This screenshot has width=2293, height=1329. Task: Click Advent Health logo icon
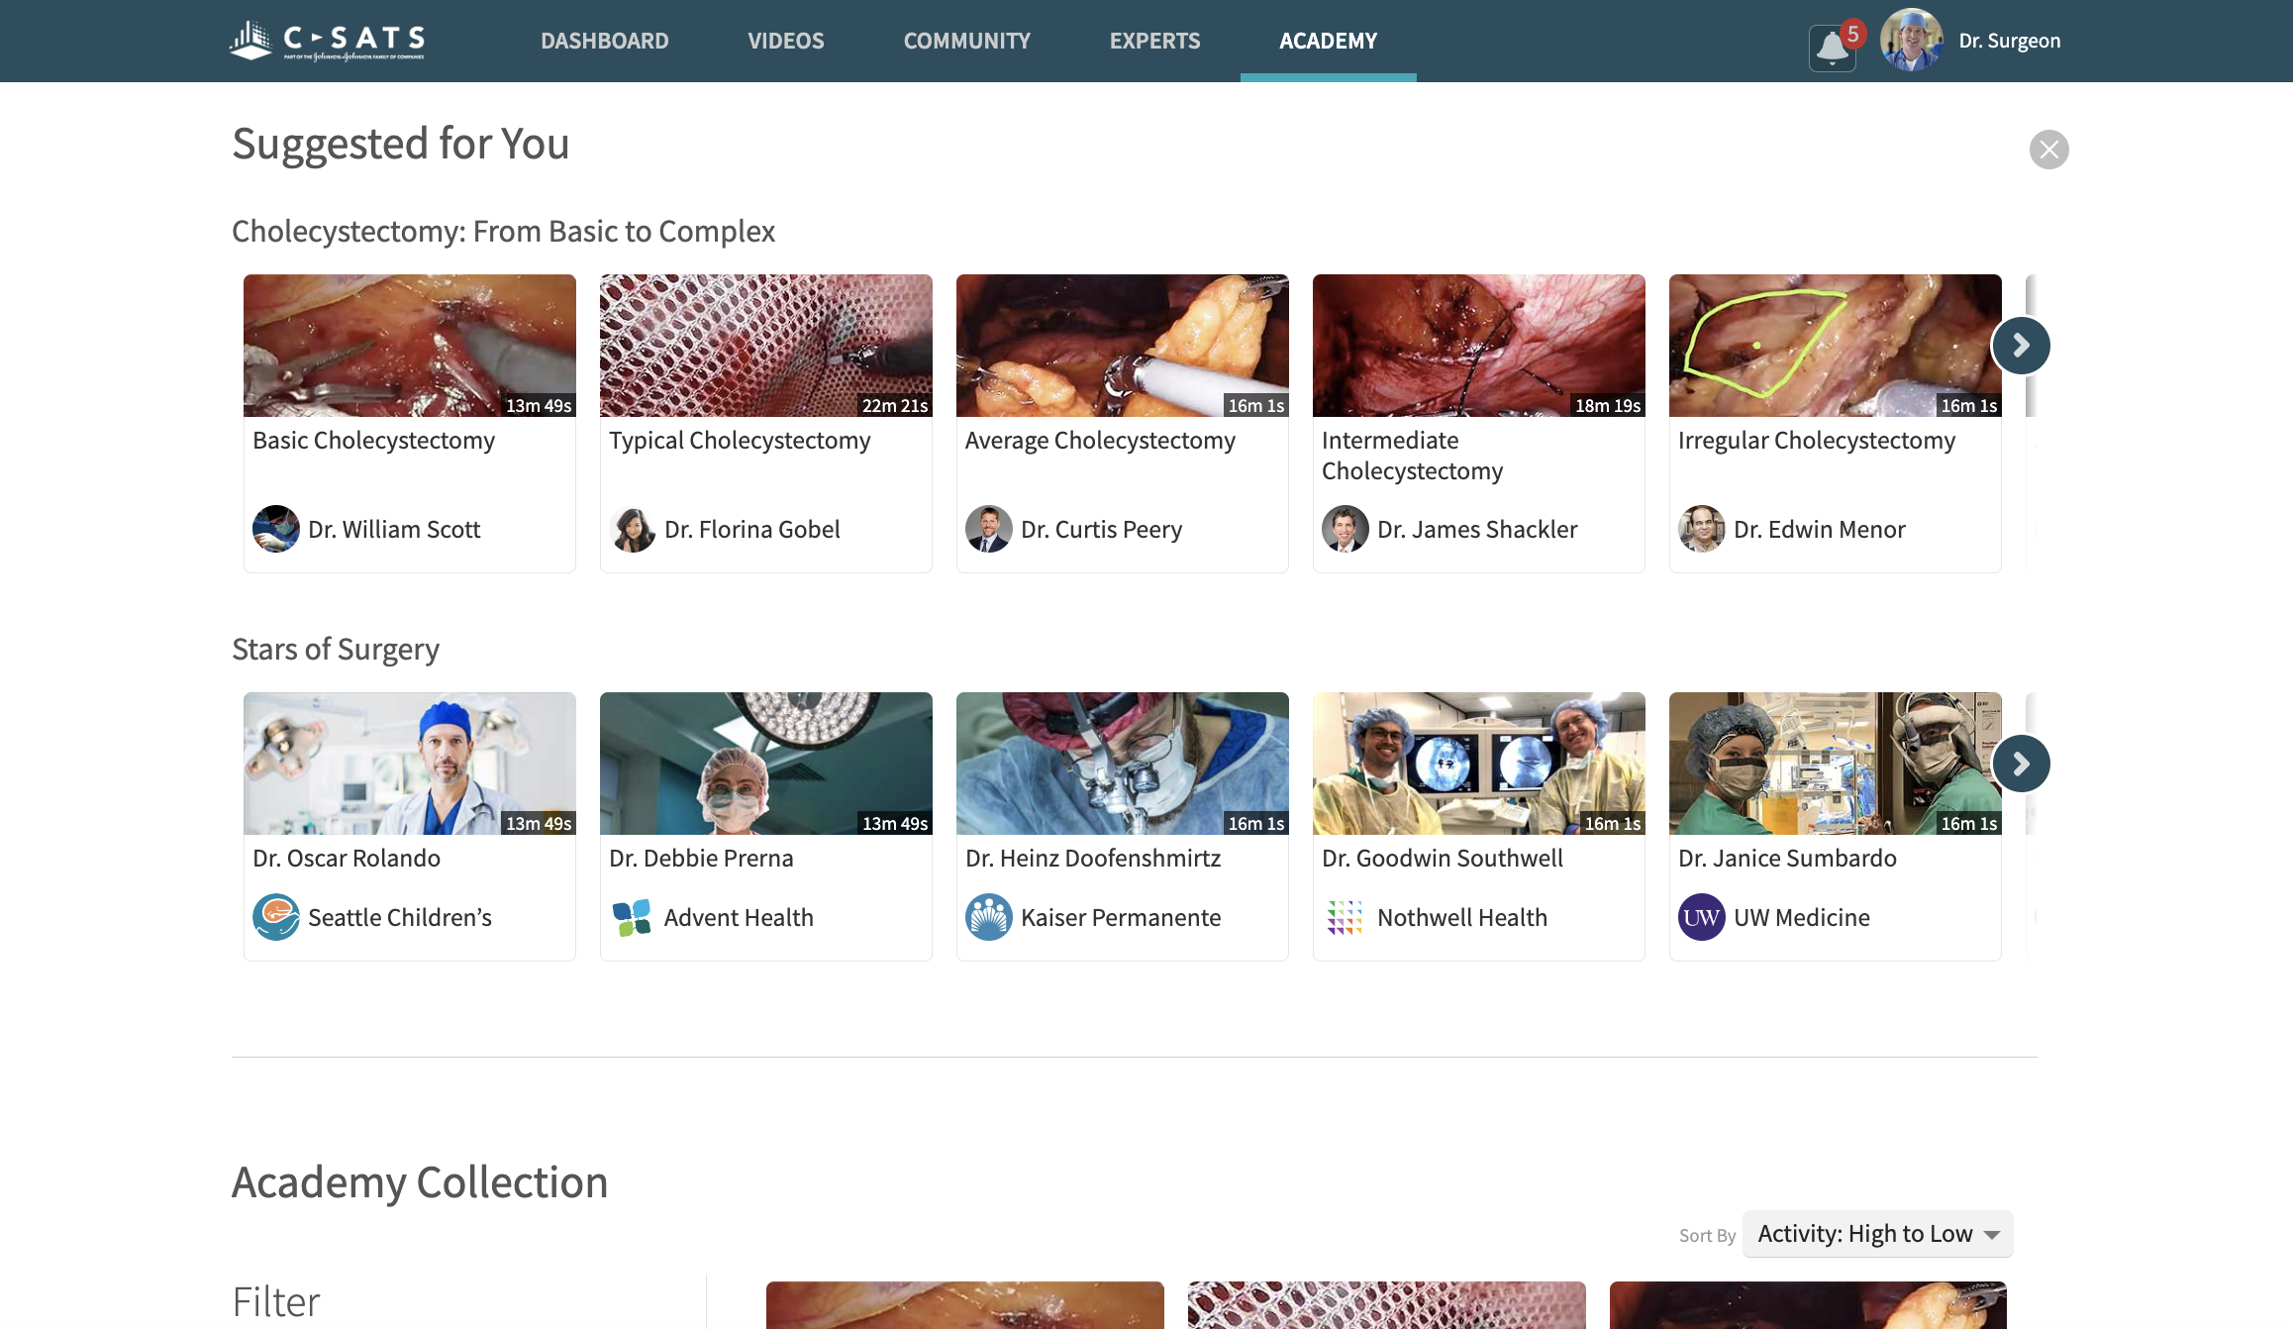coord(632,917)
